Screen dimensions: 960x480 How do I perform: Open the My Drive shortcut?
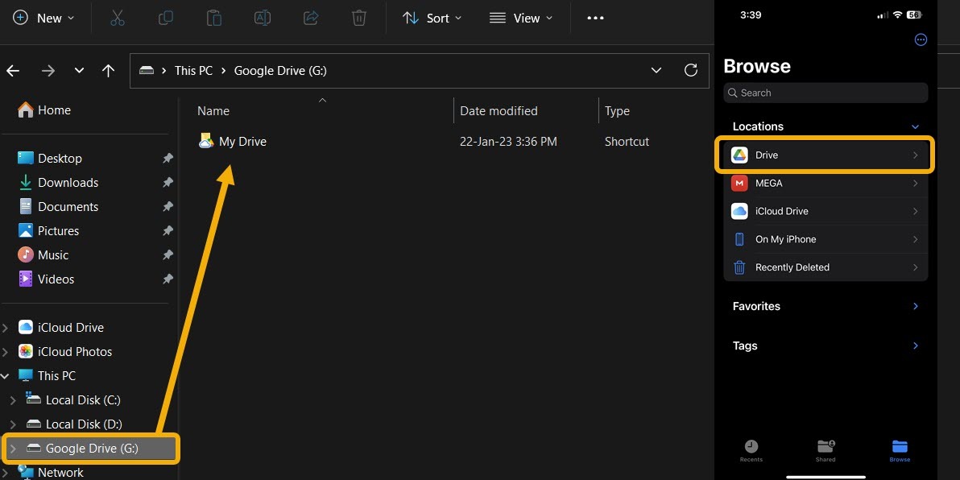(241, 141)
